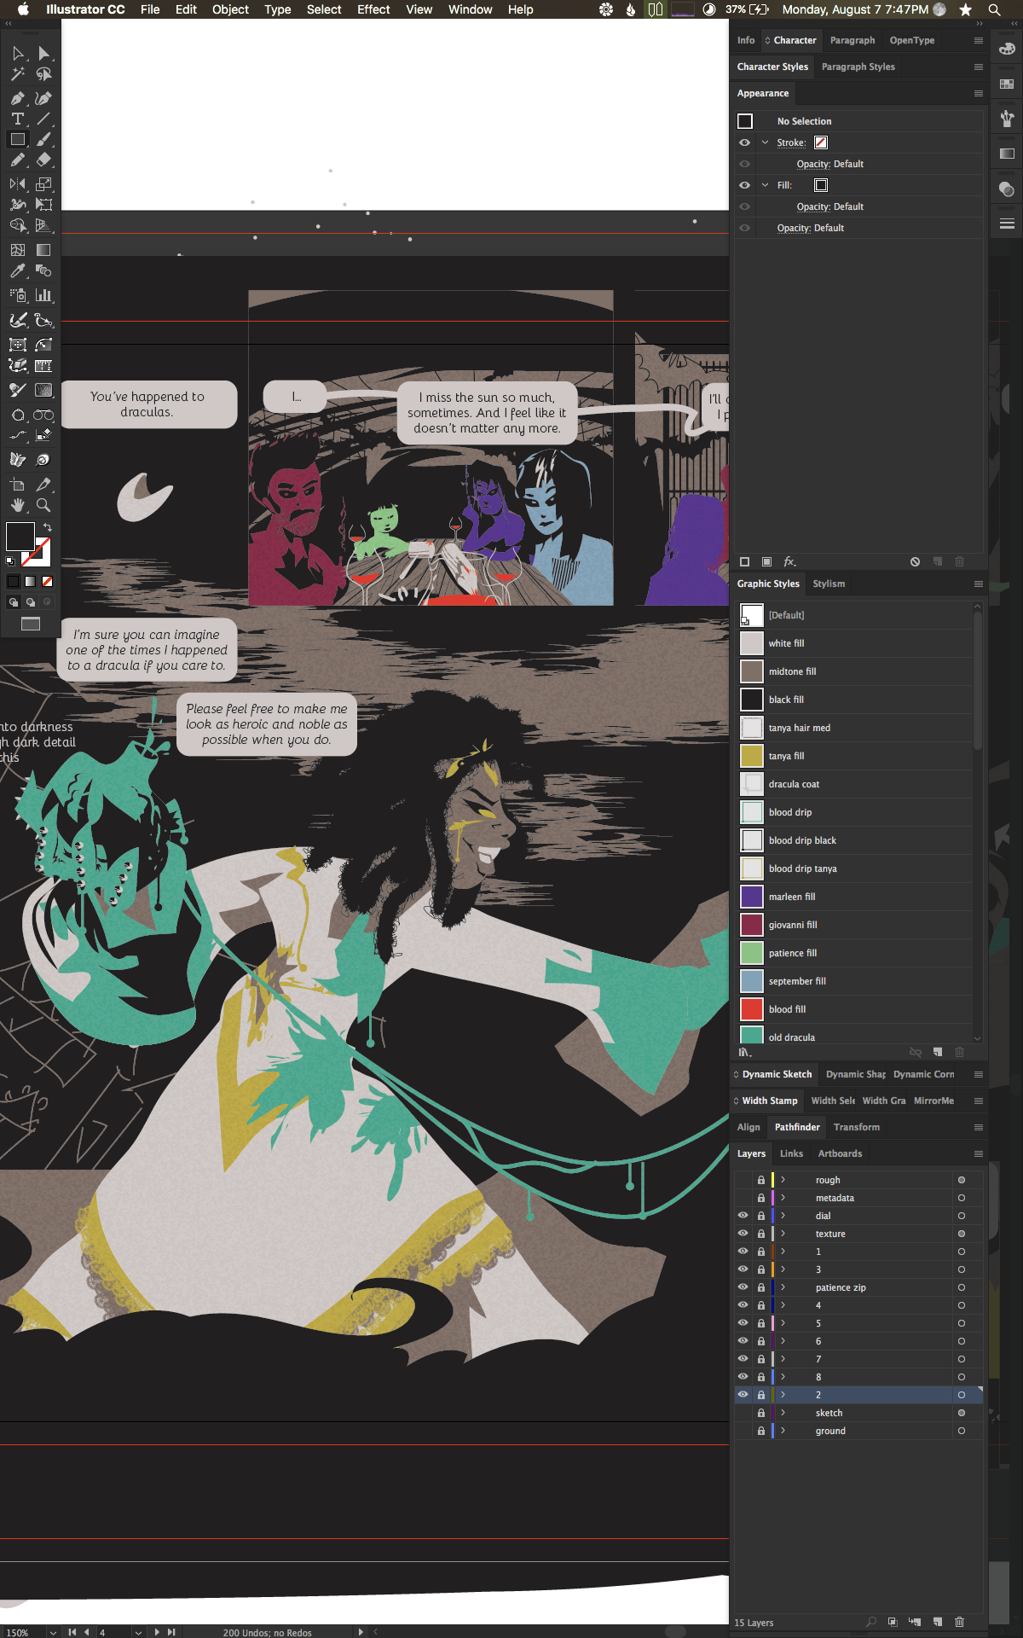The height and width of the screenshot is (1638, 1023).
Task: Expand the rough layer contents
Action: 783,1180
